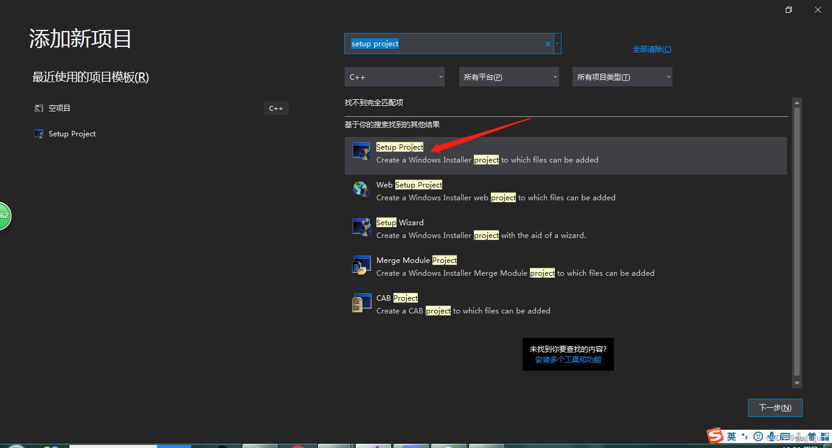
Task: Click the green 62 floating badge
Action: 4,216
